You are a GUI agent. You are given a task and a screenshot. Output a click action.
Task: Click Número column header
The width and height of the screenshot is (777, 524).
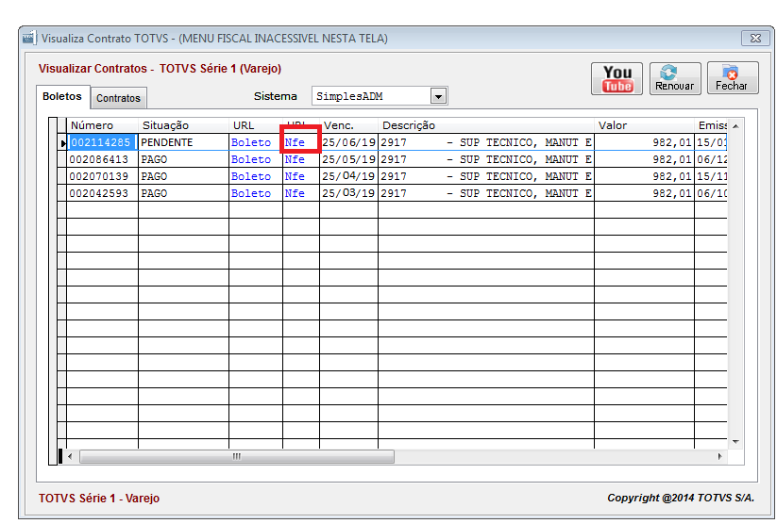point(102,125)
